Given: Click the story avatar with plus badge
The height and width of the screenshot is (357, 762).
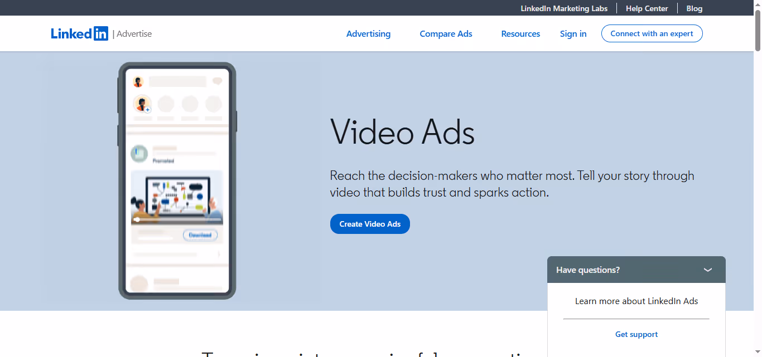Looking at the screenshot, I should [142, 104].
